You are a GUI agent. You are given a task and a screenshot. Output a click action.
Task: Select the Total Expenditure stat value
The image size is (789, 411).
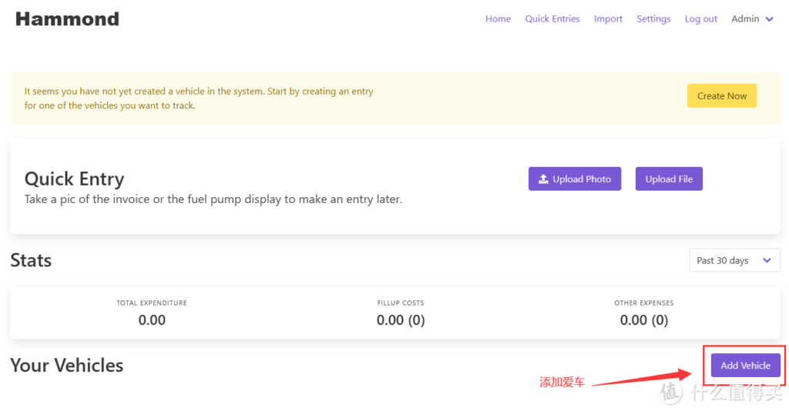coord(152,320)
